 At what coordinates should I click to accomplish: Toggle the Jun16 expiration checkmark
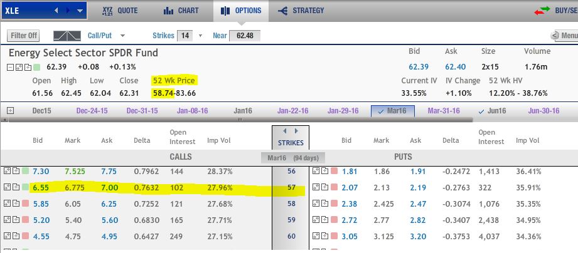[x=482, y=111]
